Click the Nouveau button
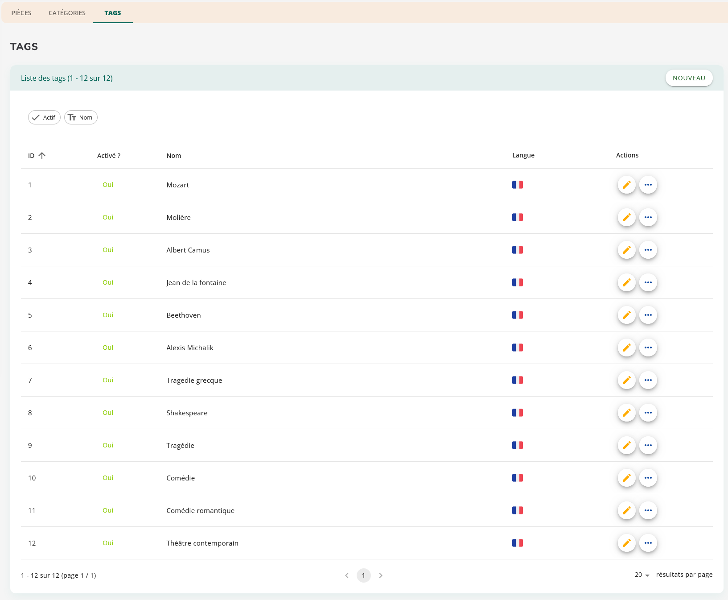 pyautogui.click(x=689, y=78)
